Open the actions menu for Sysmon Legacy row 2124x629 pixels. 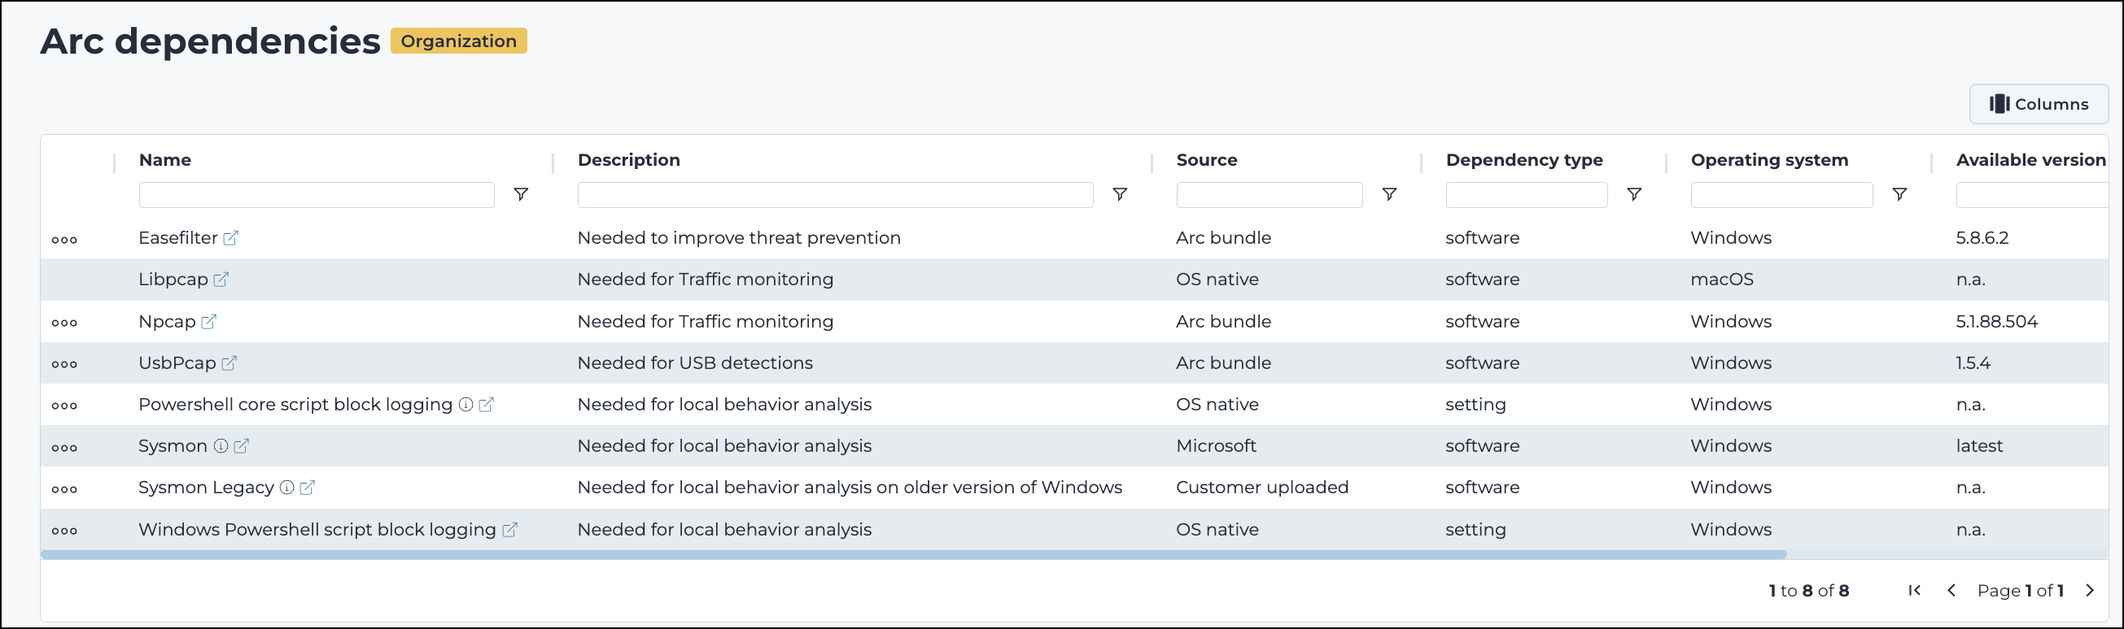(x=64, y=489)
